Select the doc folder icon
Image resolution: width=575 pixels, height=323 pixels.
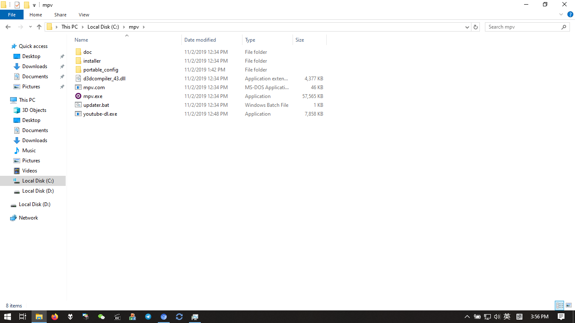pos(78,52)
